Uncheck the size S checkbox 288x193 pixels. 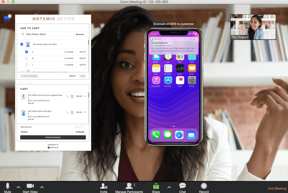(x=27, y=52)
